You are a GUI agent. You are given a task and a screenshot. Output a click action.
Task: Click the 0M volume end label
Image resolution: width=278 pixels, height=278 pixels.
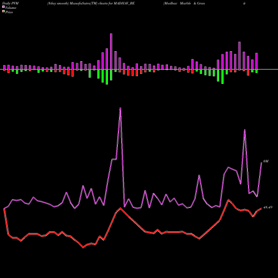click(x=266, y=161)
